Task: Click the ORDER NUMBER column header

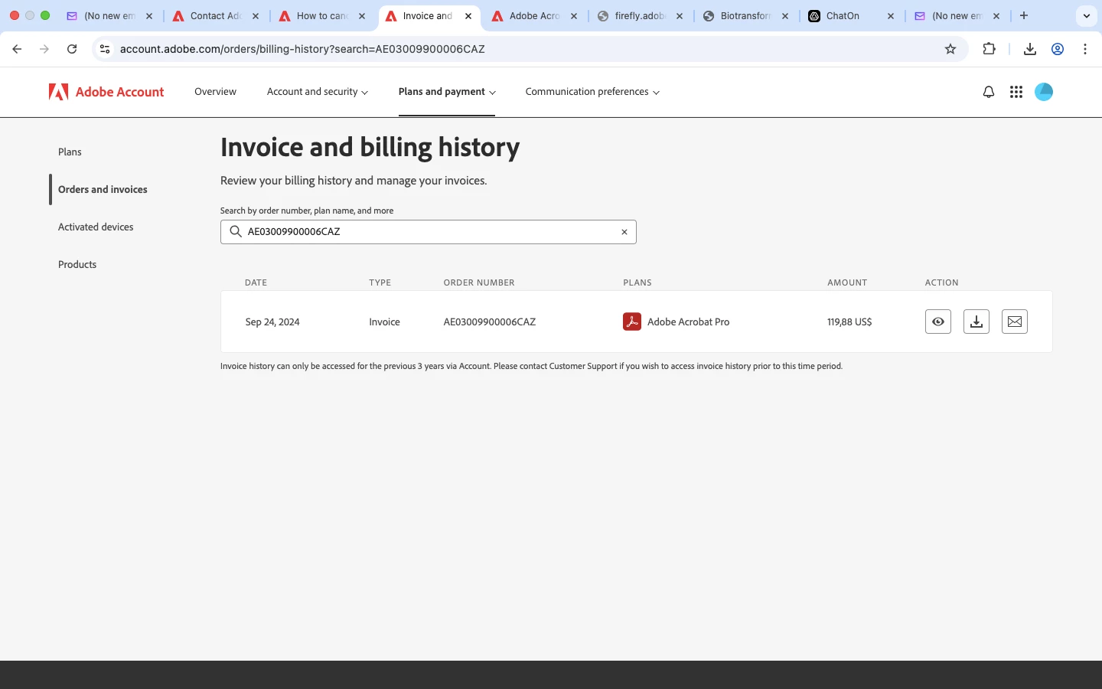Action: (479, 282)
